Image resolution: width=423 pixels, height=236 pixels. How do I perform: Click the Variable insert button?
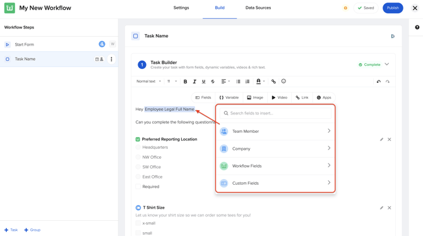click(229, 97)
